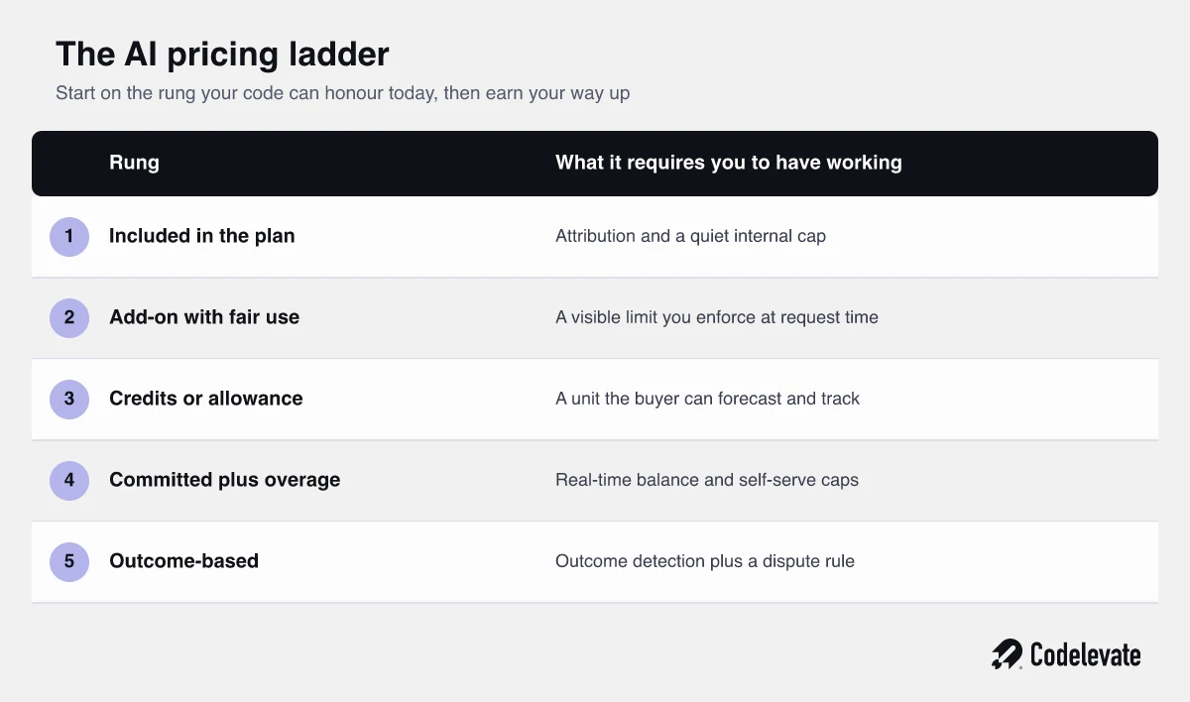The width and height of the screenshot is (1190, 702).
Task: Click the Codelevate brand name text
Action: (x=1086, y=654)
